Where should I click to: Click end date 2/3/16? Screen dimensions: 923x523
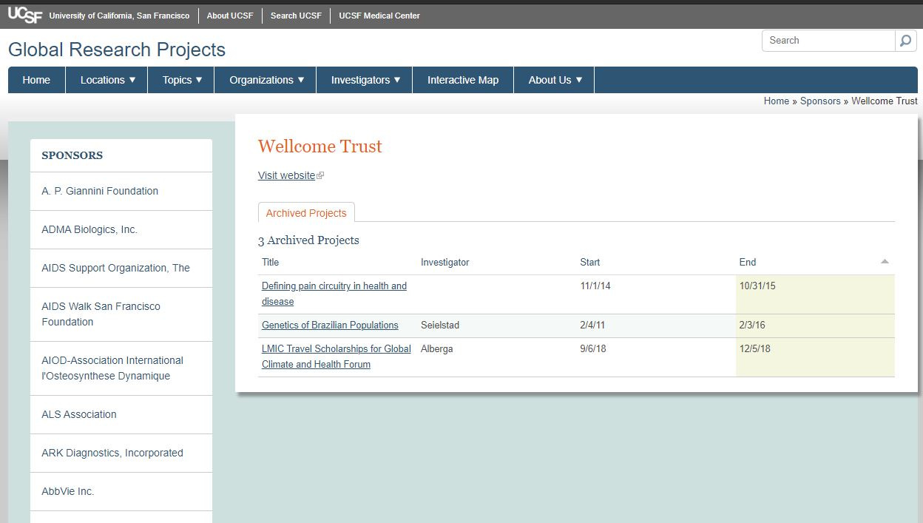point(752,325)
